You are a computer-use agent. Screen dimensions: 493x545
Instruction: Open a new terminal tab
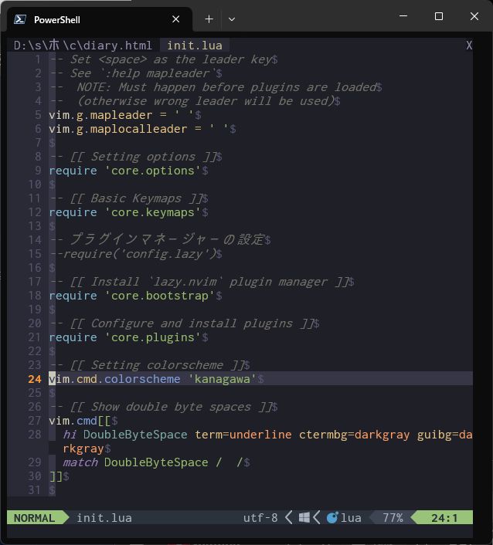point(209,19)
